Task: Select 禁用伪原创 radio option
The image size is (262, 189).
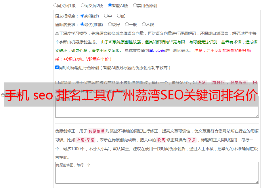Action: pos(135,5)
